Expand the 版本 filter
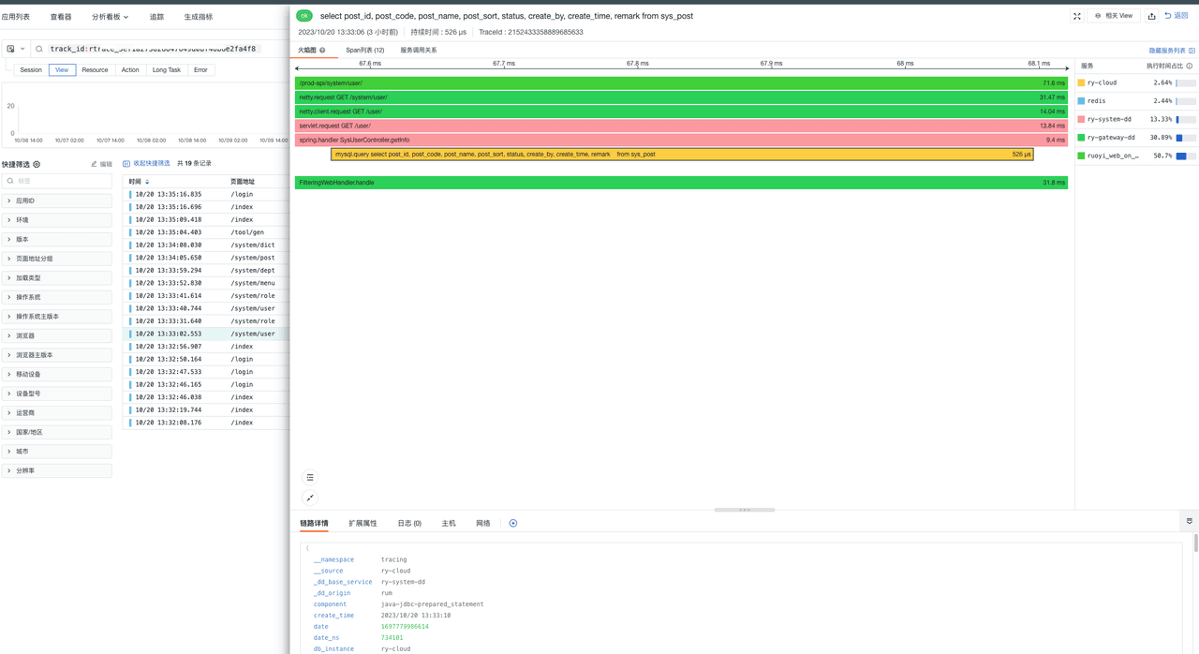This screenshot has width=1199, height=654. click(57, 239)
